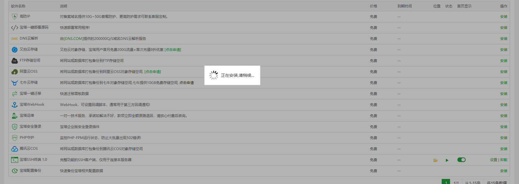Viewport: 519px width, 184px height.
Task: Click the 价格 column header
Action: point(373,6)
